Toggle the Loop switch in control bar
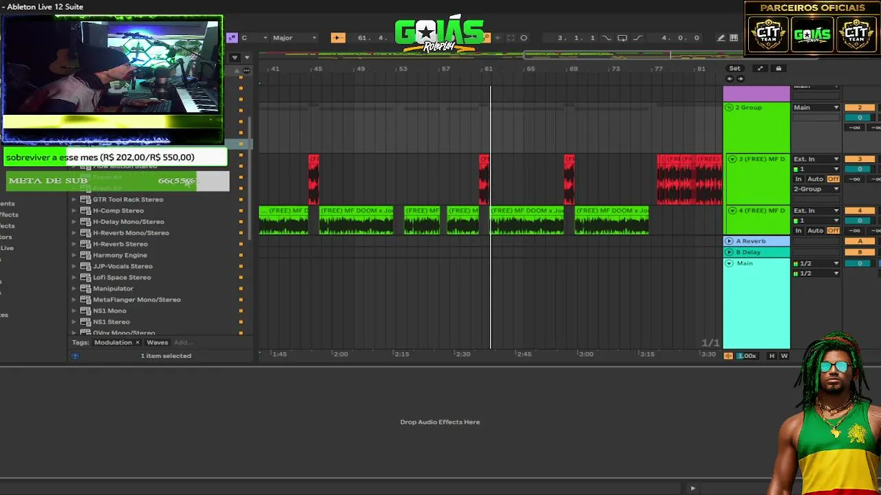881x495 pixels. (x=622, y=38)
